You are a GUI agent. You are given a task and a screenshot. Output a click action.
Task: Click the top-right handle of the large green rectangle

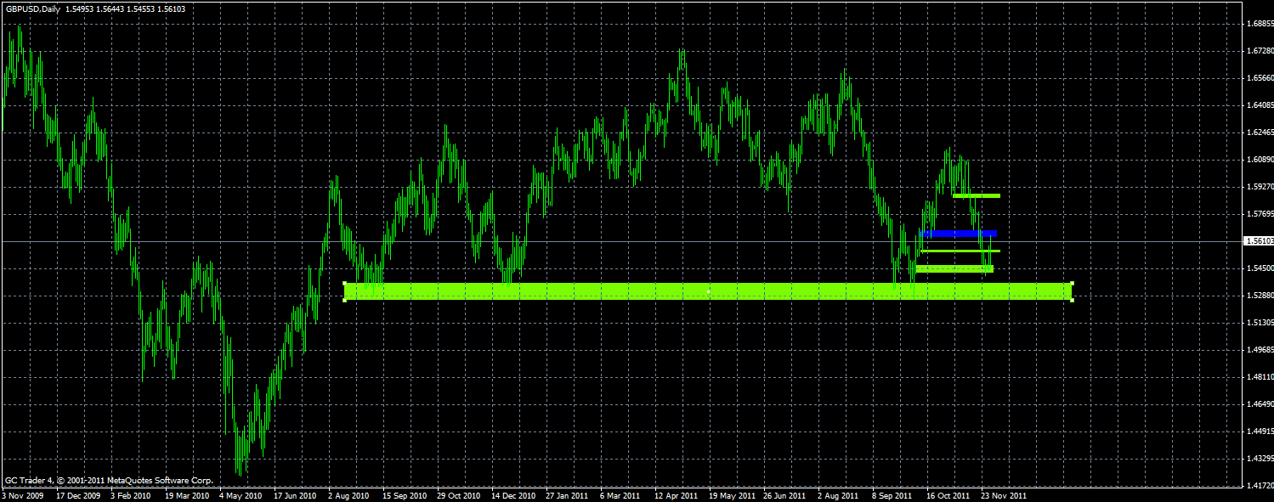click(1073, 283)
